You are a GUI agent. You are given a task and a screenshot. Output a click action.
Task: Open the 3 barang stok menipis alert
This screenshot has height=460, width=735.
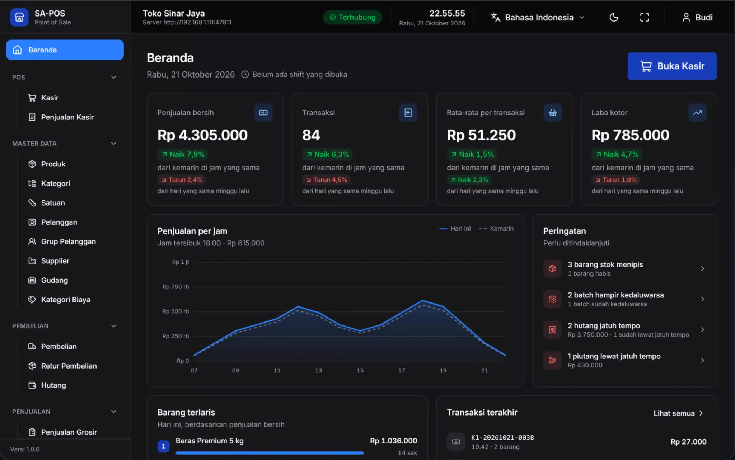click(x=624, y=268)
